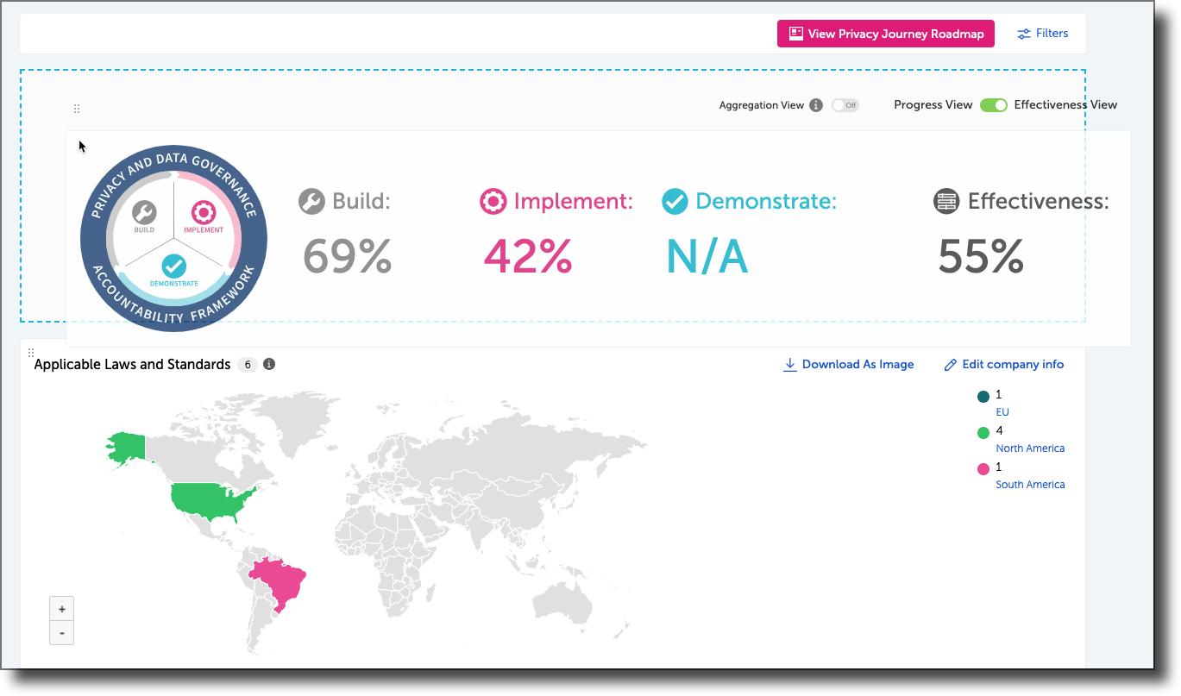Open the Aggregation View info tooltip icon
Screen dimensions: 1181x696
pos(816,104)
